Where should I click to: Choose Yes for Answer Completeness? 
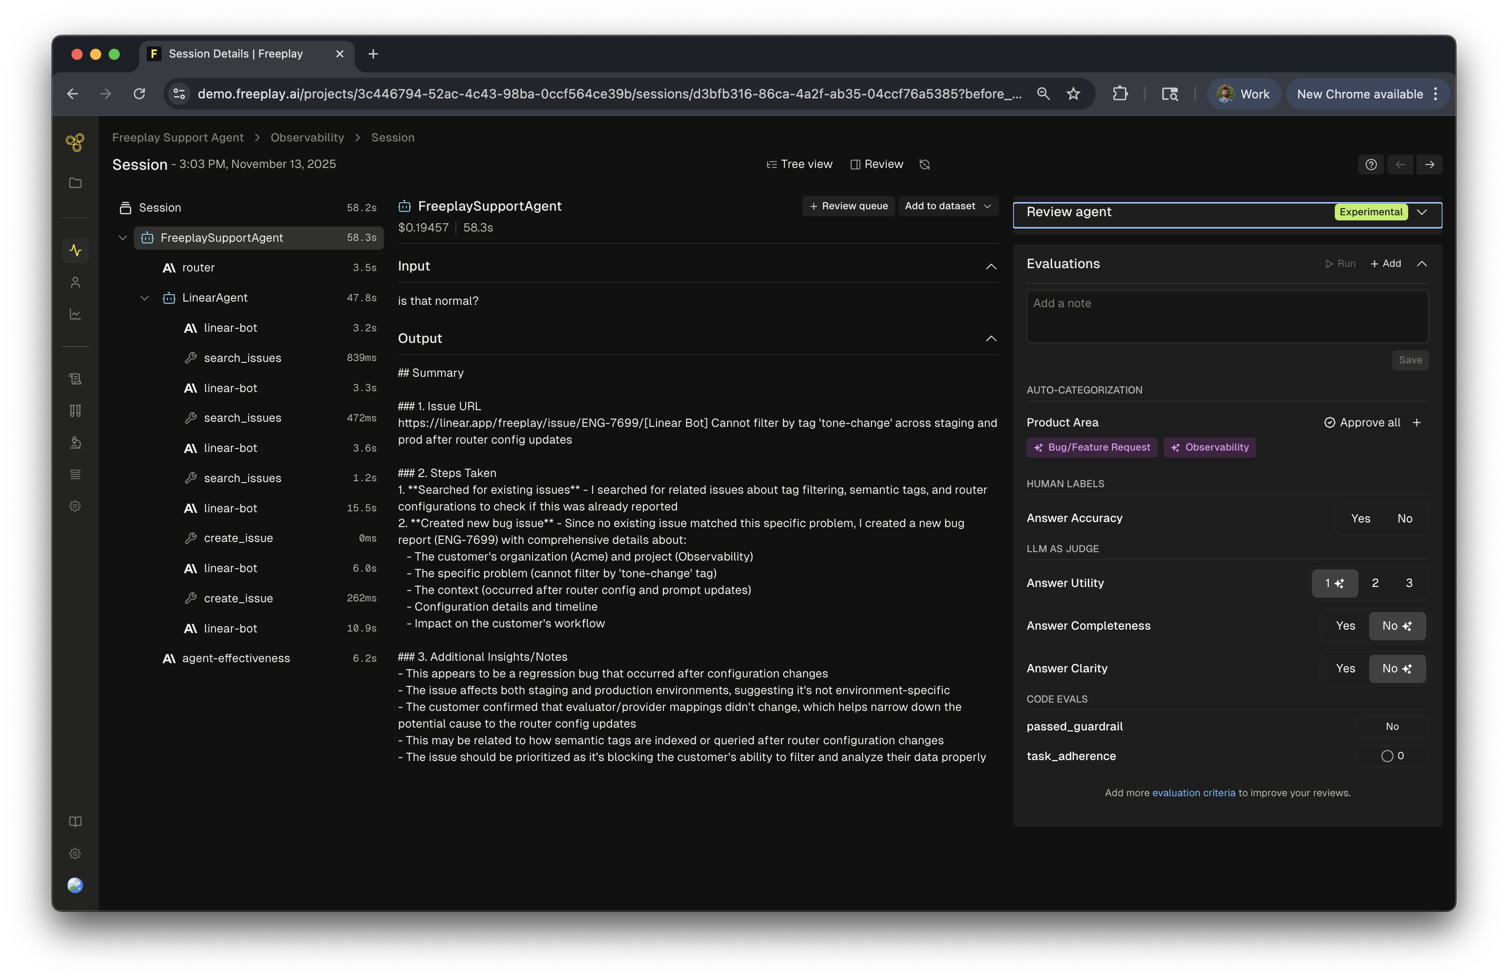[1345, 625]
